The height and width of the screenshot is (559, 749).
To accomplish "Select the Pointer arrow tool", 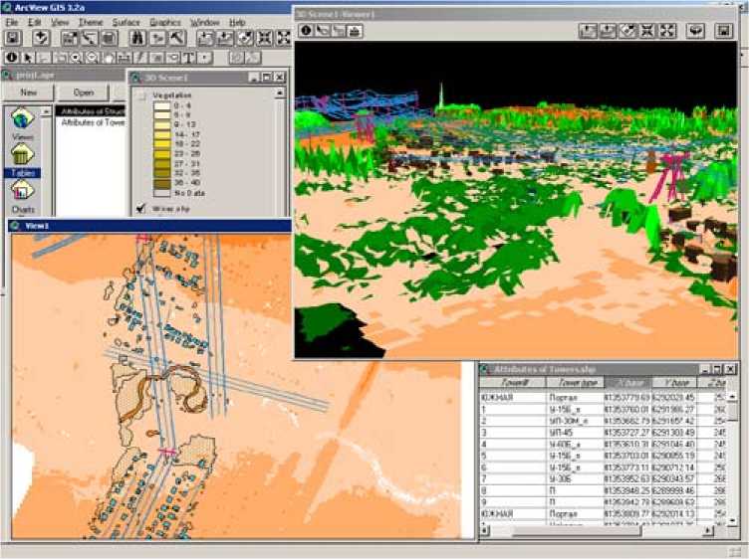I will [x=29, y=57].
